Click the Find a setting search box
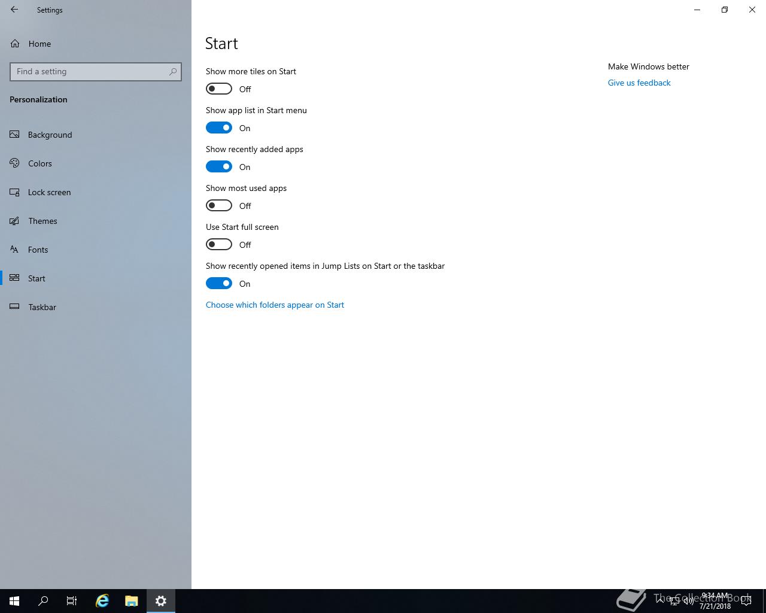Image resolution: width=766 pixels, height=613 pixels. 96,71
